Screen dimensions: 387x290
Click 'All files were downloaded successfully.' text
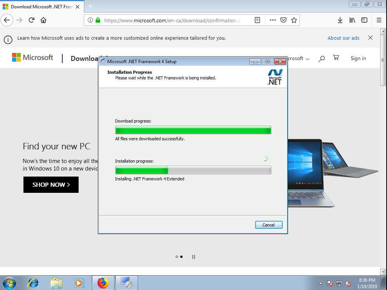150,139
